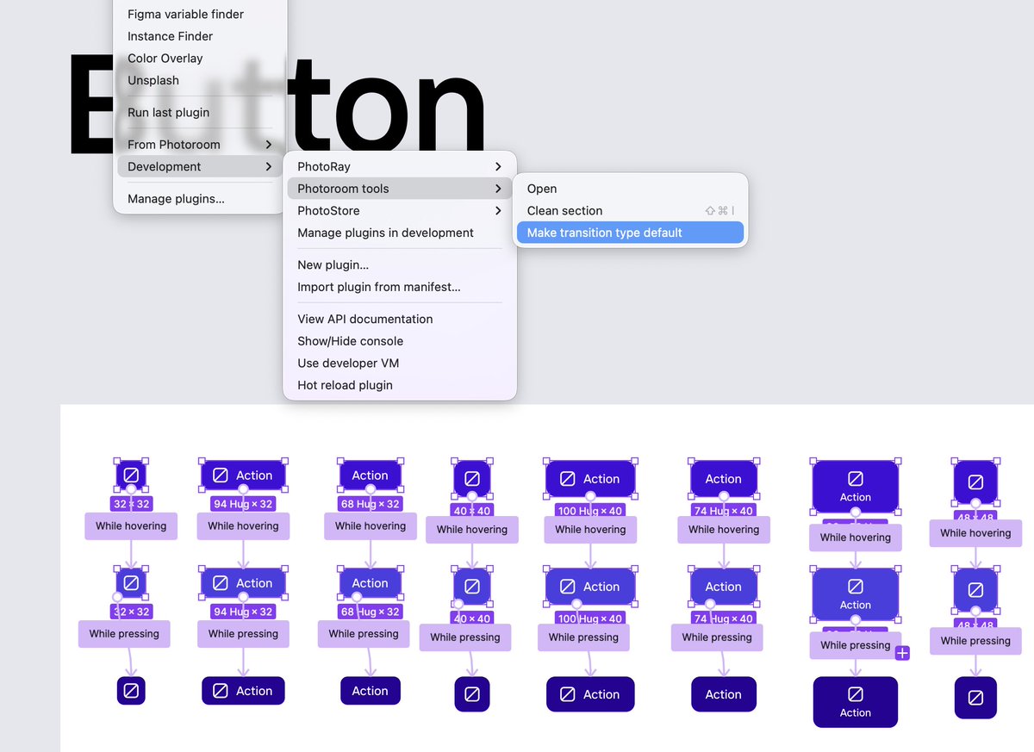Click While pressing label under 48 × 48

click(x=975, y=641)
